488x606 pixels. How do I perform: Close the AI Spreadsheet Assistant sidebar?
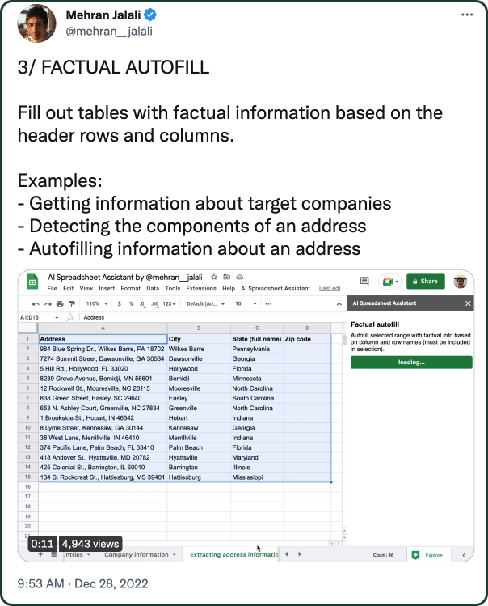point(468,303)
